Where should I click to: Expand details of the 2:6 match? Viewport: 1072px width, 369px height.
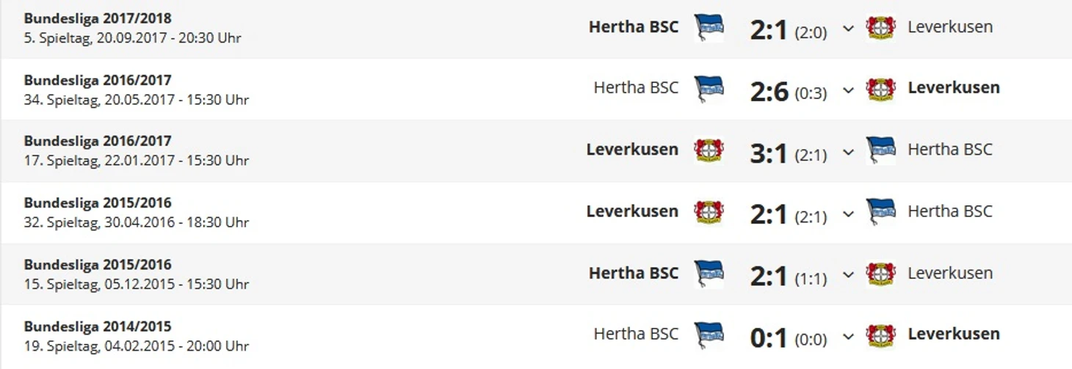(x=848, y=90)
